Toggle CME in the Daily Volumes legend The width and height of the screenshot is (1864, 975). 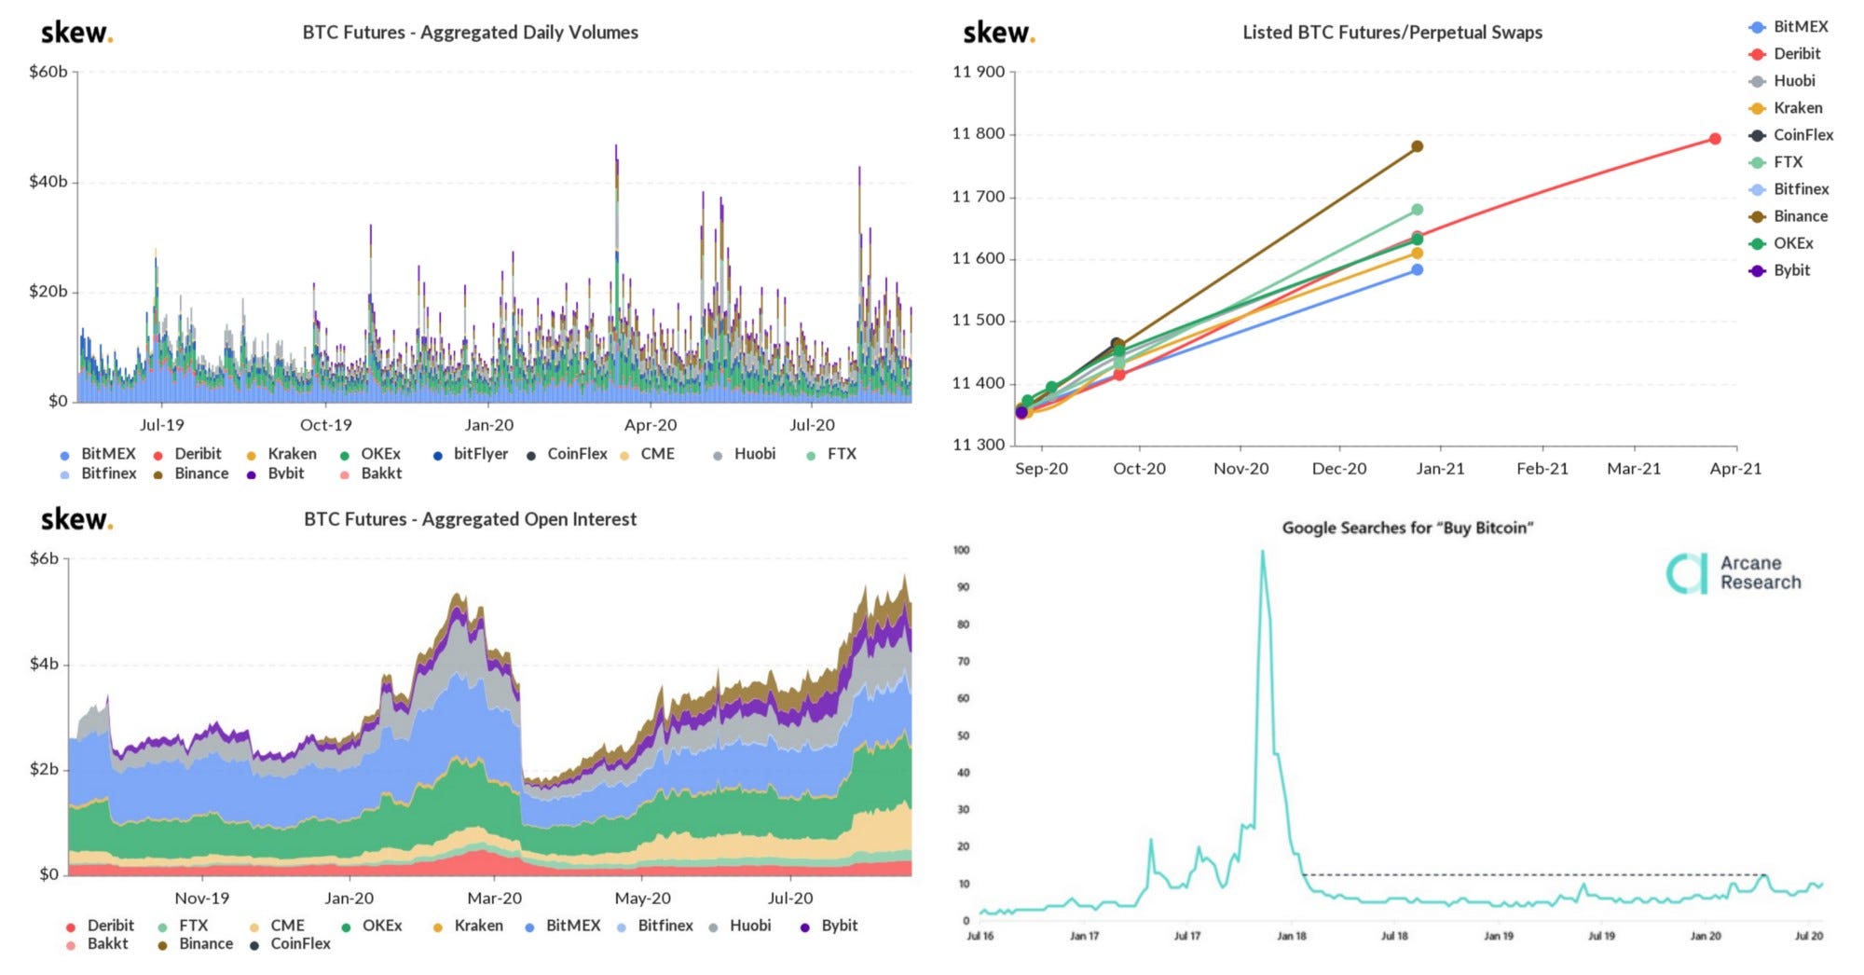[647, 454]
